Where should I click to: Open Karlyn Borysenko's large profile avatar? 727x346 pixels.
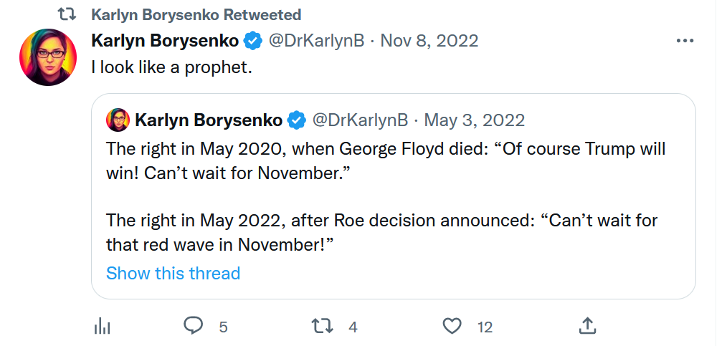(48, 57)
